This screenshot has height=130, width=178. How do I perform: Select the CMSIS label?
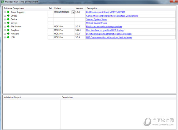tap(14, 16)
